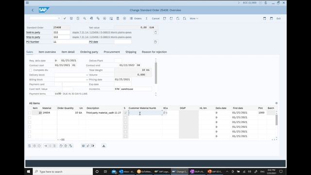Toggle the S column checkbox for item 10
The height and width of the screenshot is (175, 311).
[x=125, y=113]
